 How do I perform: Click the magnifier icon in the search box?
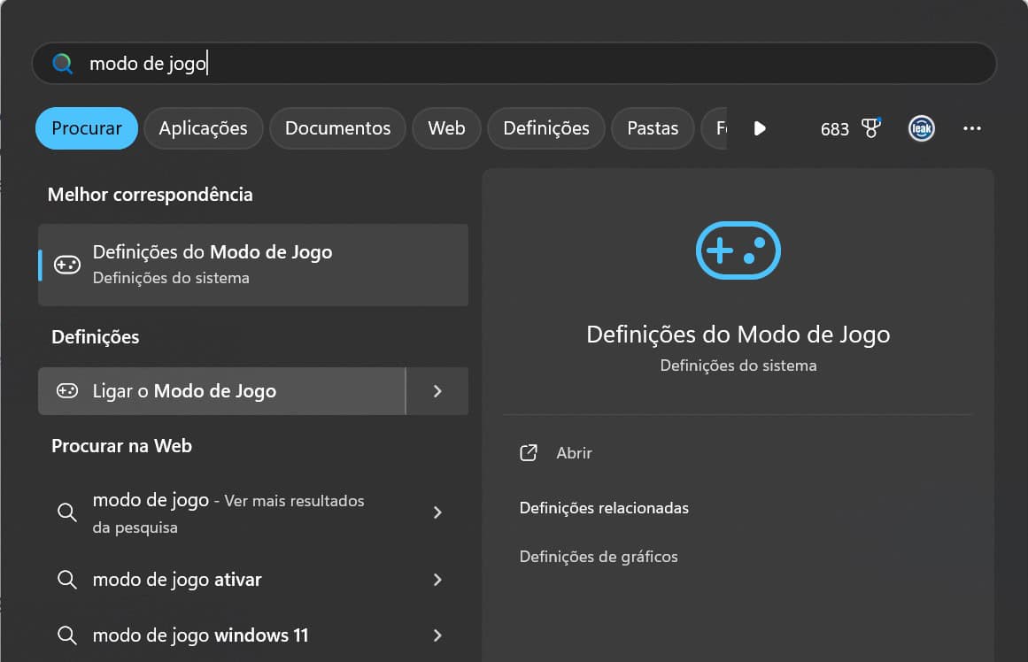(x=61, y=63)
